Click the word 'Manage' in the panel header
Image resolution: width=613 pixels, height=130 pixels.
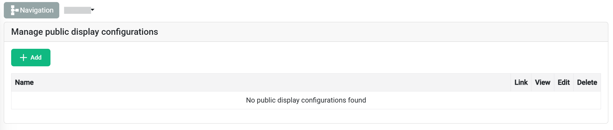point(27,32)
